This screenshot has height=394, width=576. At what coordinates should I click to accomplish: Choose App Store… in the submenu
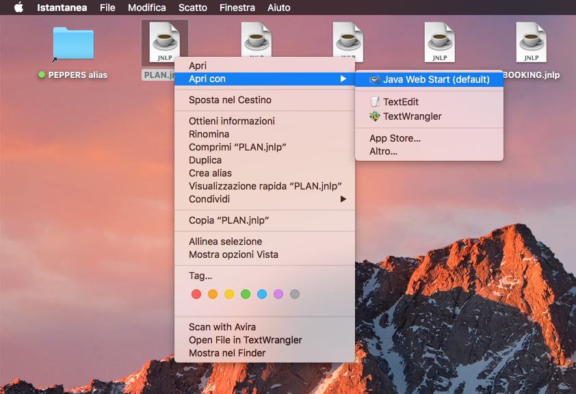tap(429, 138)
